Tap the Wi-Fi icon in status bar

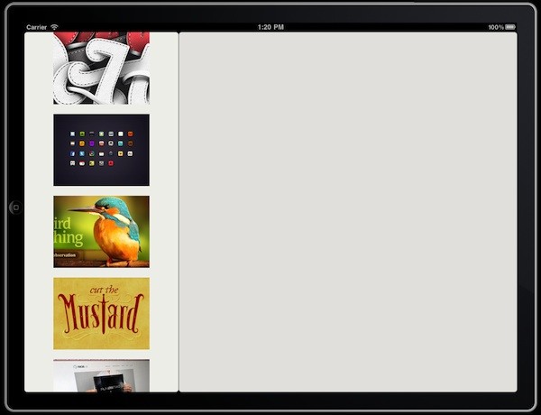[54, 26]
